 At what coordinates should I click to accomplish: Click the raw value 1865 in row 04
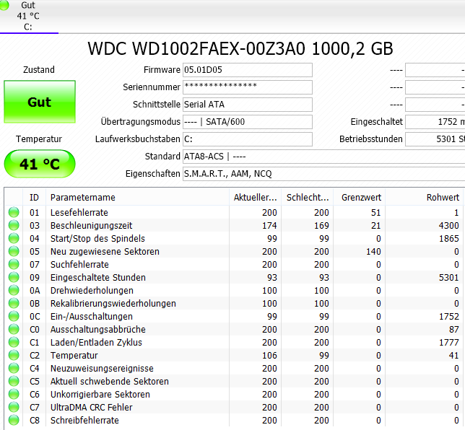448,239
